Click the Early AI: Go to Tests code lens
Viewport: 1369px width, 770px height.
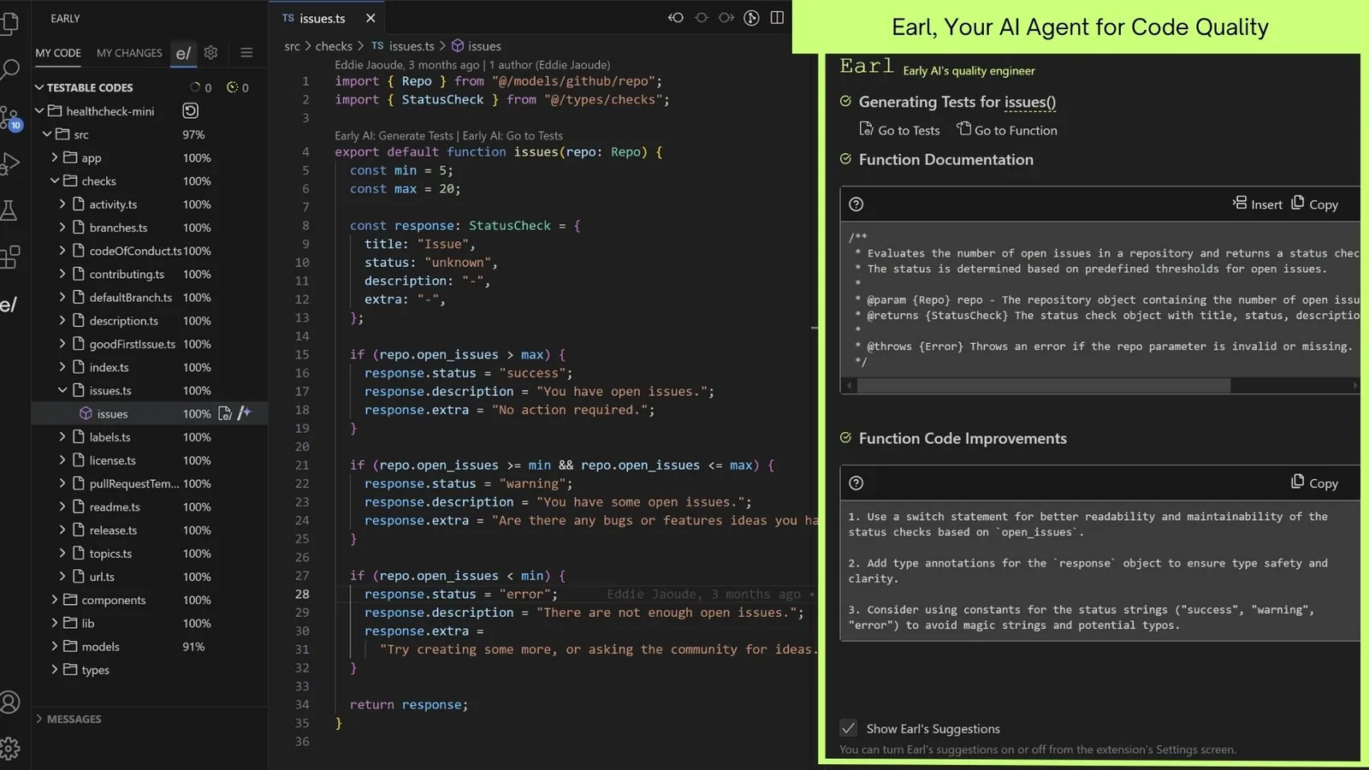coord(513,135)
